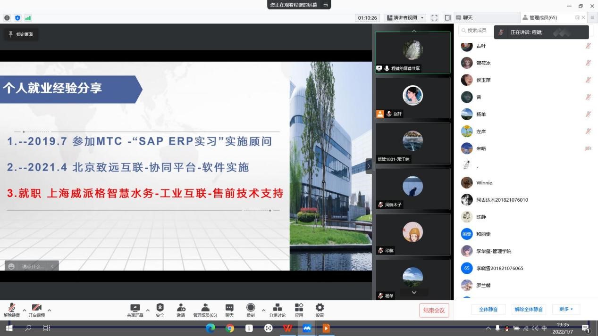Unmute microphone (解除静音)
Screen dimensions: 598x336
click(x=12, y=310)
